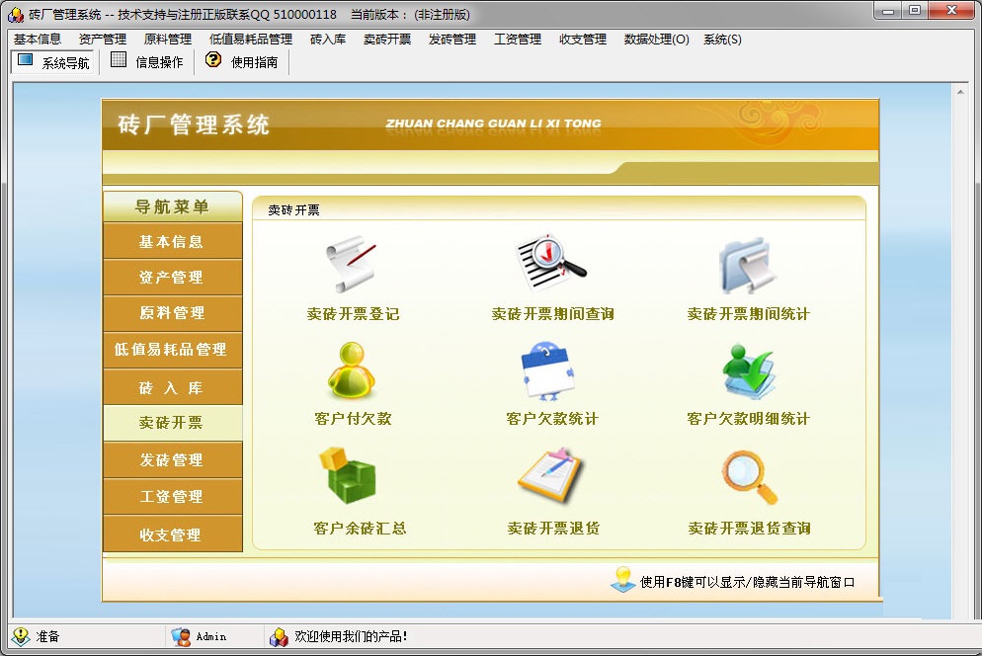Click the 使用F8键可以显示/隐藏当前导航窗口 tip text
Image resolution: width=982 pixels, height=656 pixels.
(x=747, y=582)
